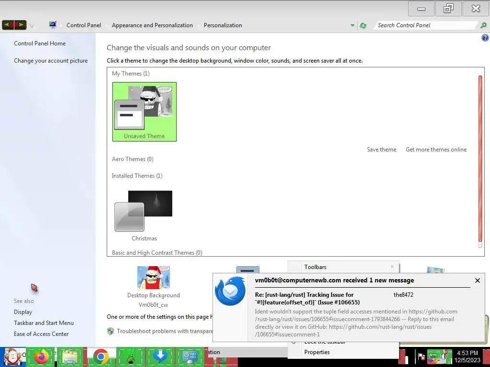The height and width of the screenshot is (367, 490).
Task: Click the Personalization breadcrumb
Action: [223, 25]
